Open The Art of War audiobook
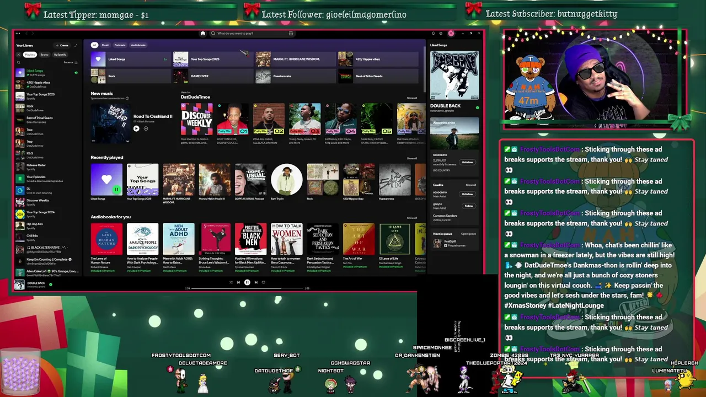 pos(359,247)
